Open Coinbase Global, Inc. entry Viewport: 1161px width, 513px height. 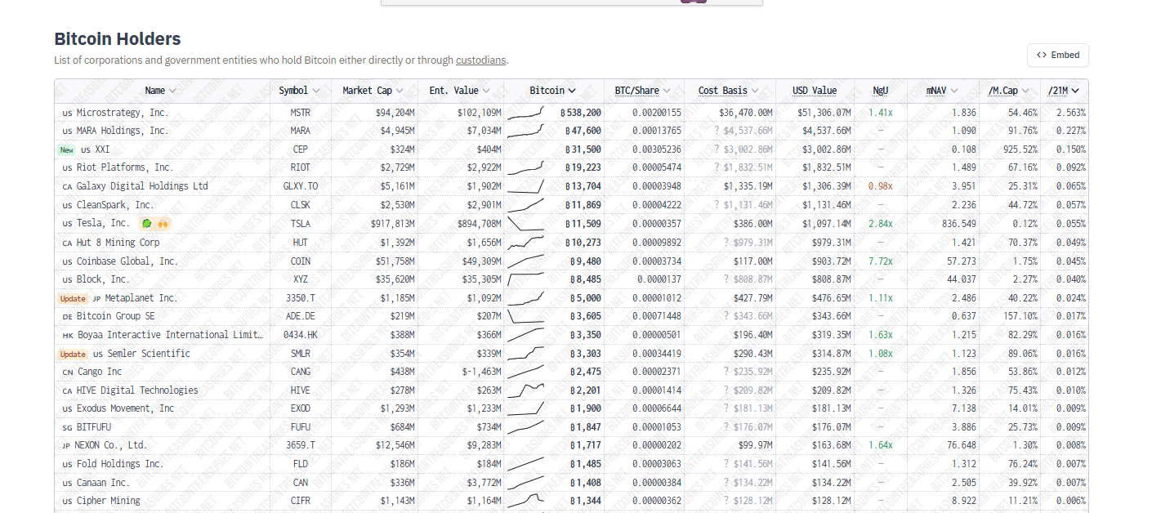point(127,261)
